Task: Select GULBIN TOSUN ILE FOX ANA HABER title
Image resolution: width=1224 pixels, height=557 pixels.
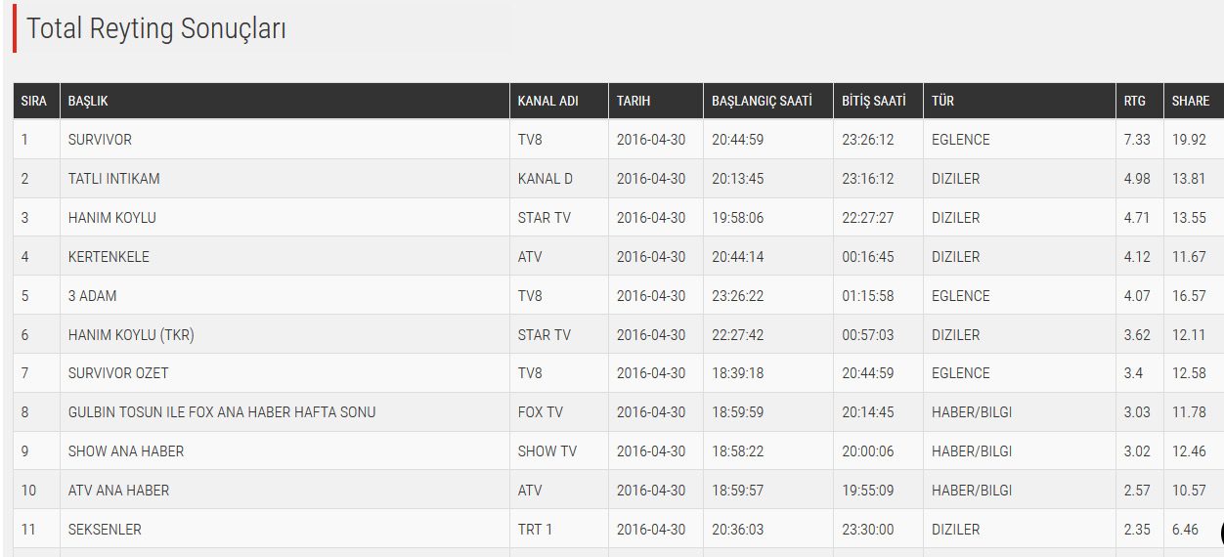Action: click(222, 412)
